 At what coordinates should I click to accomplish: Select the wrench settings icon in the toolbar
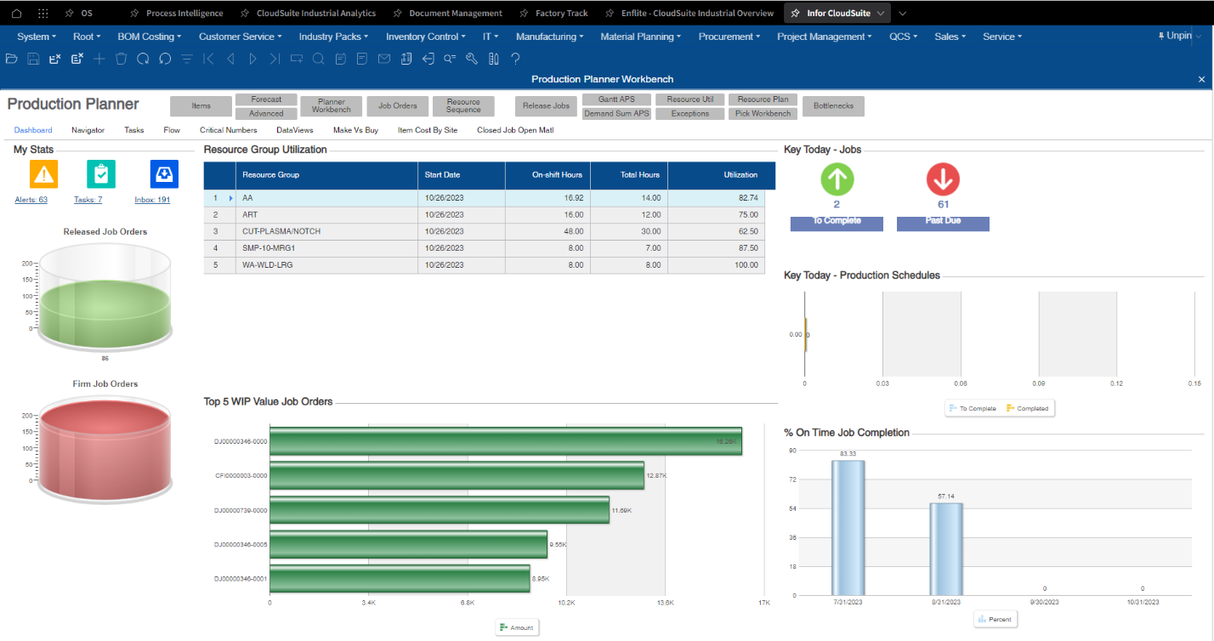click(x=472, y=59)
